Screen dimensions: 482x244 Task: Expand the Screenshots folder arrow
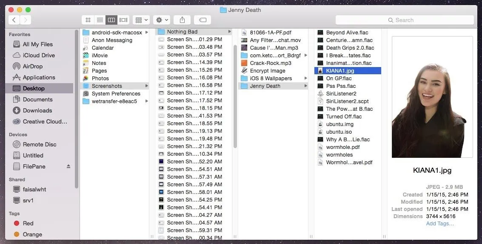147,86
